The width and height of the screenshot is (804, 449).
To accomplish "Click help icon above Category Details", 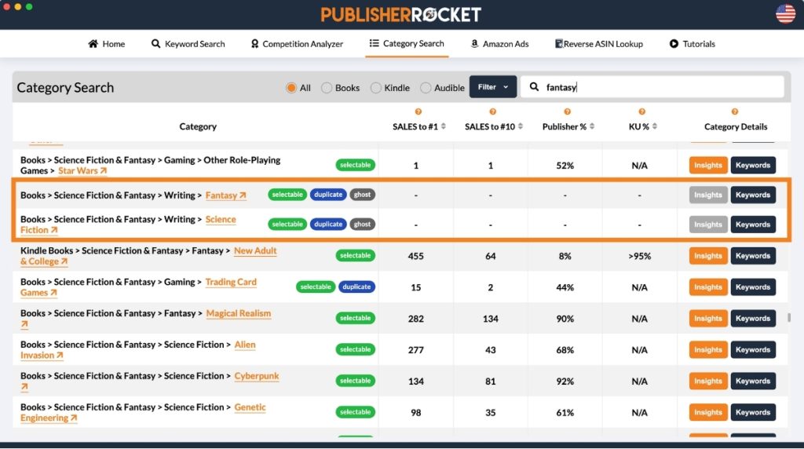I will [x=735, y=112].
